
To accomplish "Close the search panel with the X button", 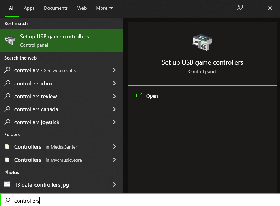I will (x=270, y=8).
